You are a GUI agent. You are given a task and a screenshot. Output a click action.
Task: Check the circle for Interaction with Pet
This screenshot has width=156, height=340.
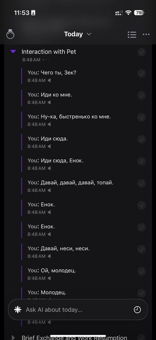coord(142,52)
